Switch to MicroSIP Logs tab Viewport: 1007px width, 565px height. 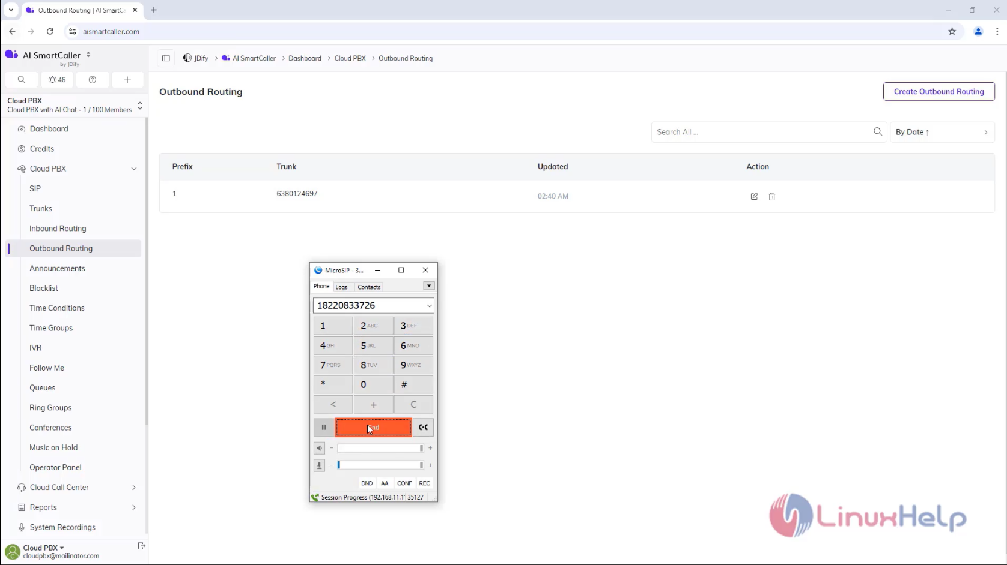point(341,287)
